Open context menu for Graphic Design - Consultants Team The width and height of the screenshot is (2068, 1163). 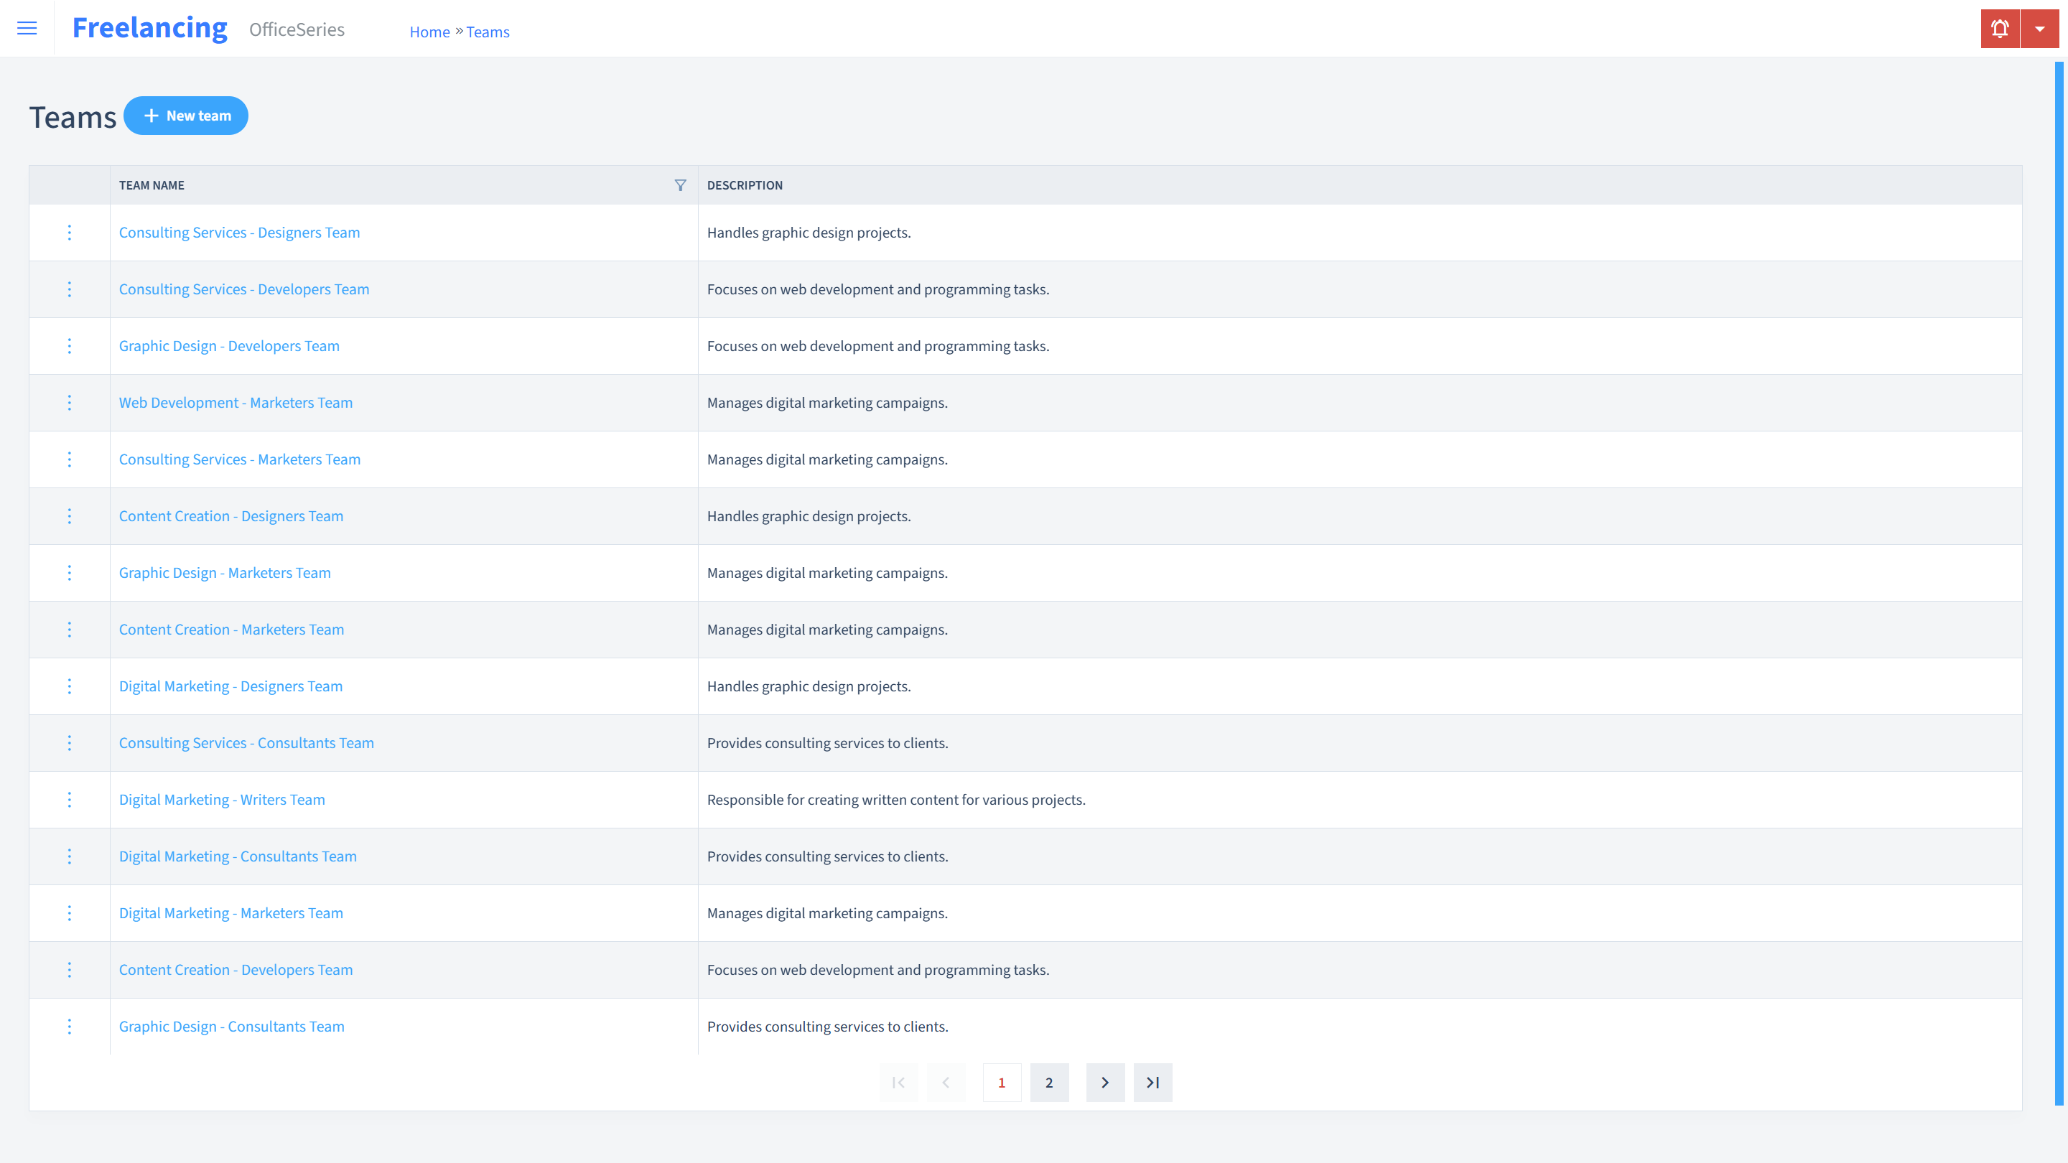tap(70, 1027)
